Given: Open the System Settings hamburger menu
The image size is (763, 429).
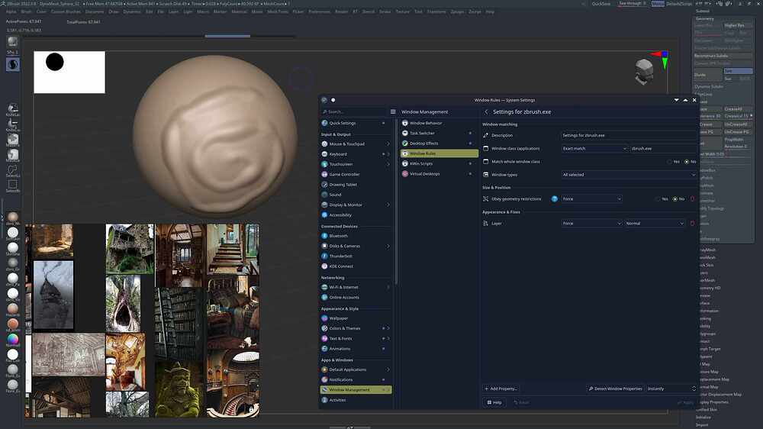Looking at the screenshot, I should point(393,111).
